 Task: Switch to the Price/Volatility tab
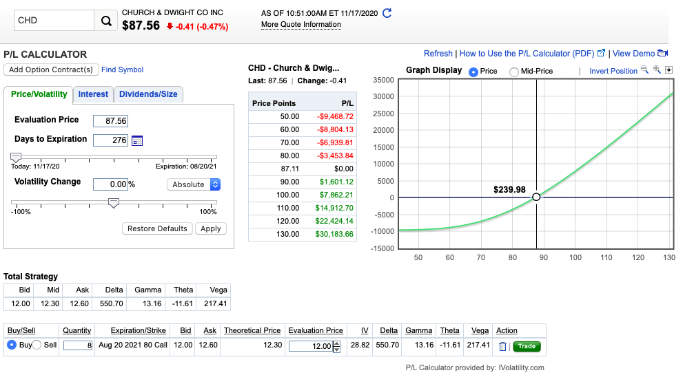pos(39,94)
